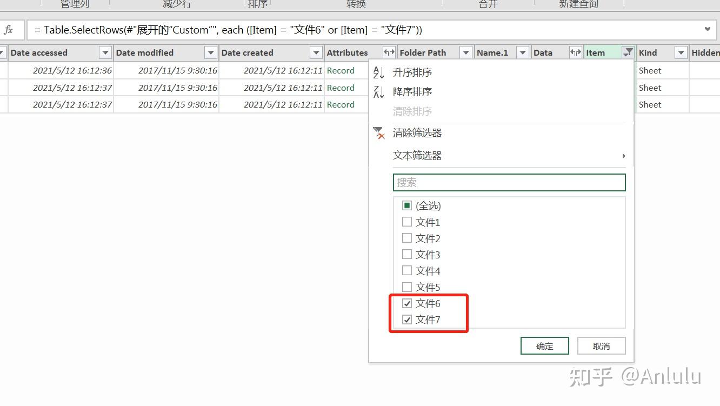Open the first Record link in Data column
Screen dimensions: 720x406
341,70
